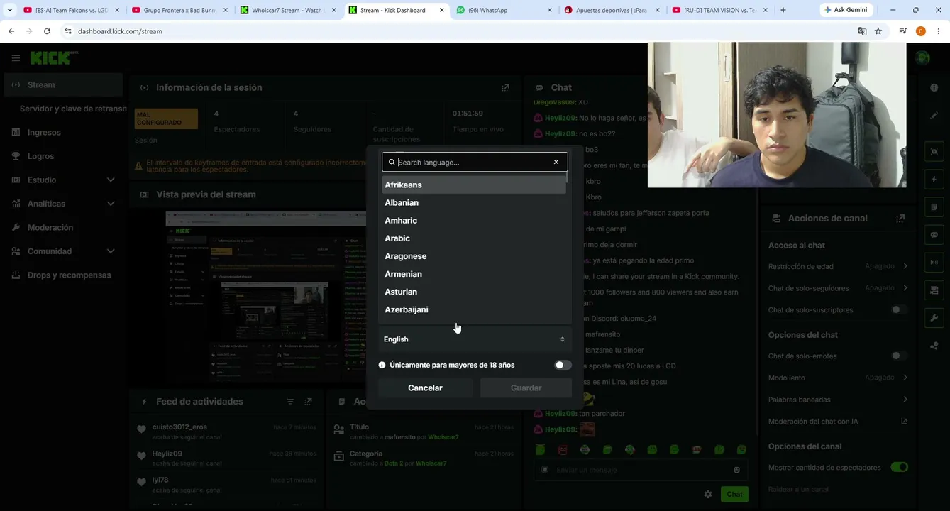Click the Kick logo
Screen dimensions: 950x511
(x=53, y=58)
